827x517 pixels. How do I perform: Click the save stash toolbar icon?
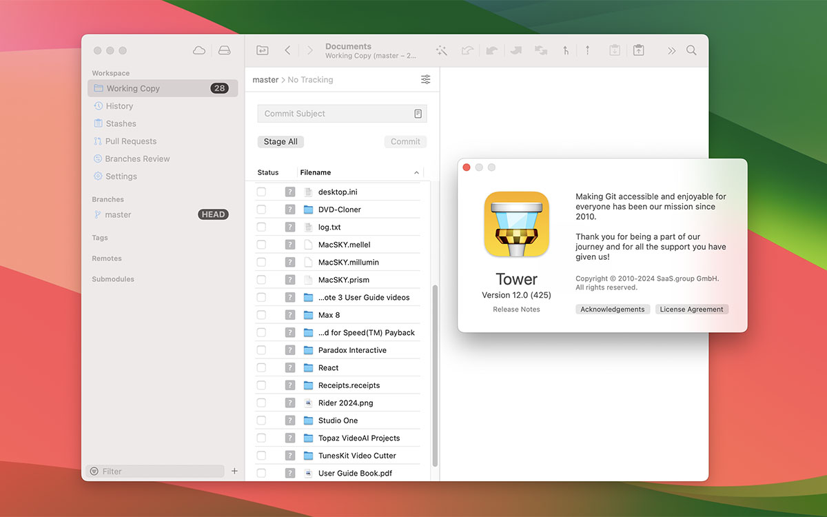[615, 50]
